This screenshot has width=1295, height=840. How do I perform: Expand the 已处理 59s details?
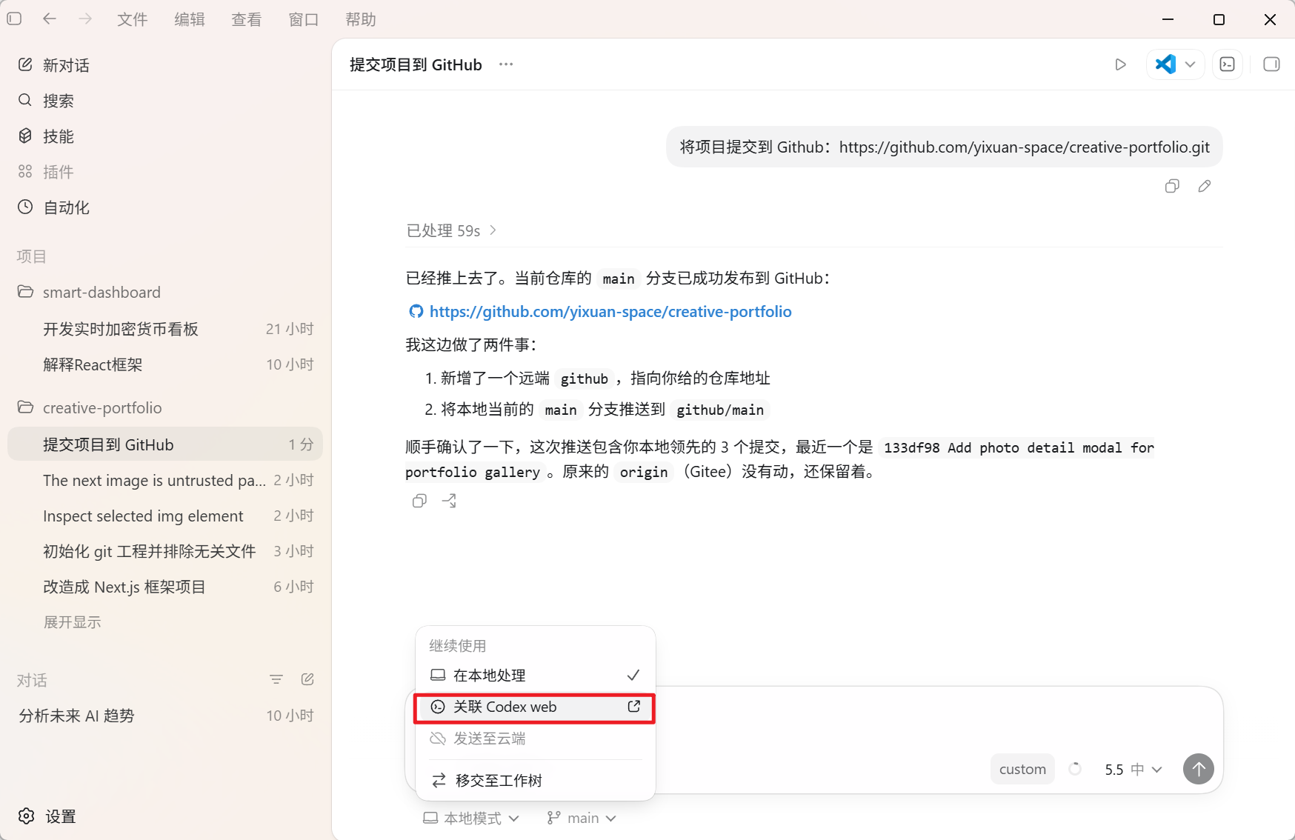pos(451,230)
